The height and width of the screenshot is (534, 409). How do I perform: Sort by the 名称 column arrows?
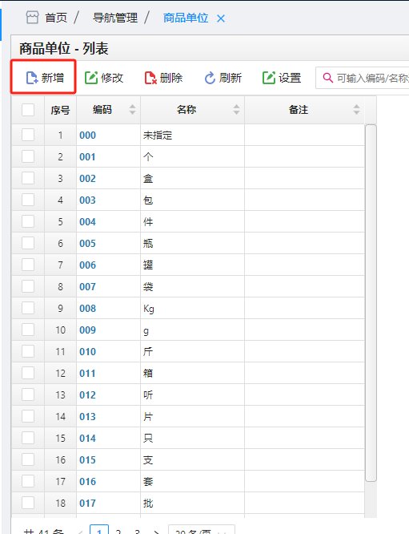[236, 110]
